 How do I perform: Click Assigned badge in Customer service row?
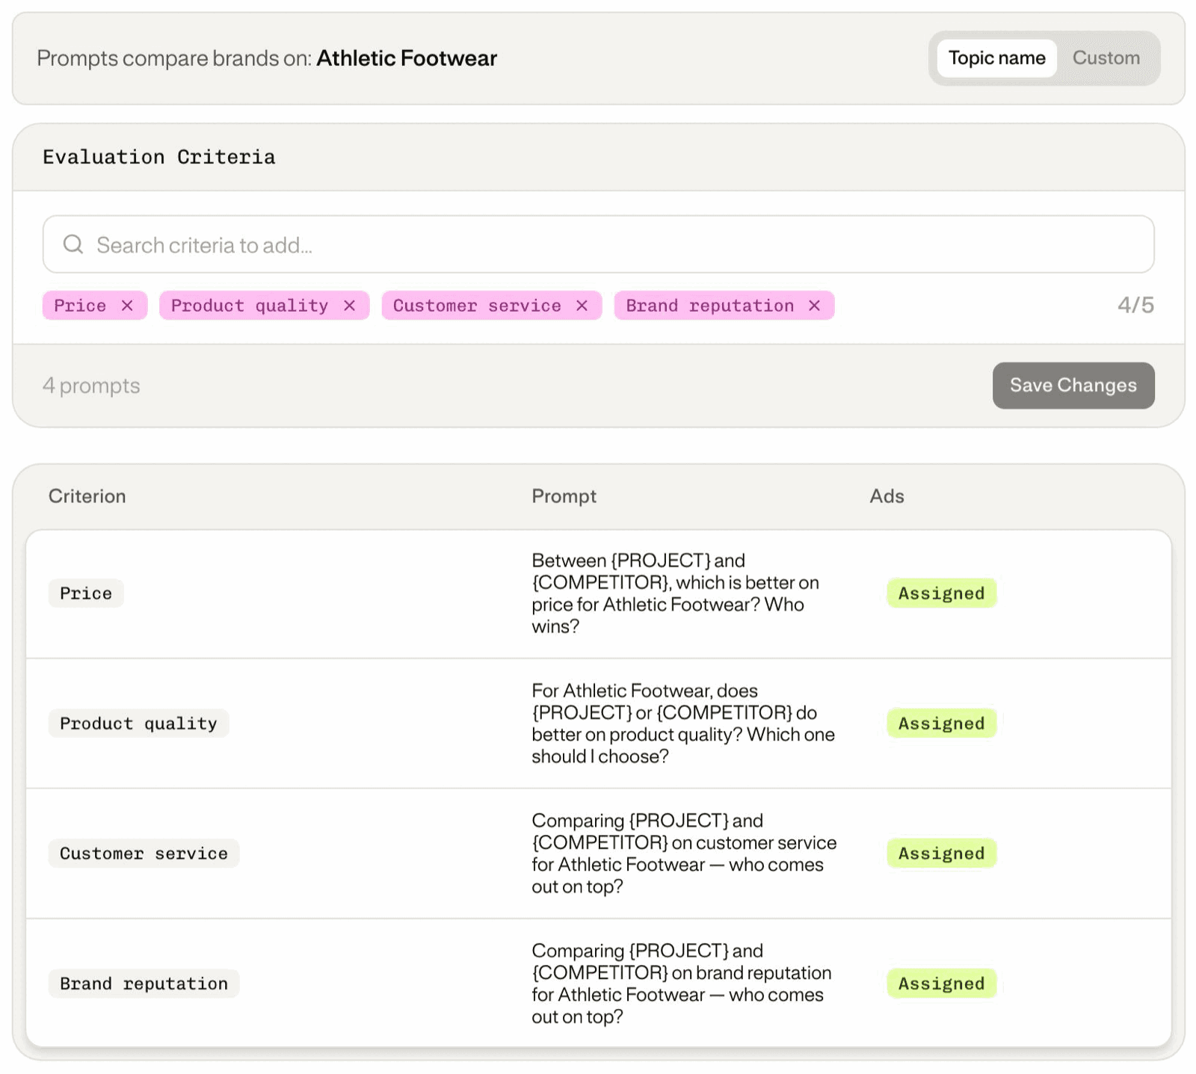941,854
